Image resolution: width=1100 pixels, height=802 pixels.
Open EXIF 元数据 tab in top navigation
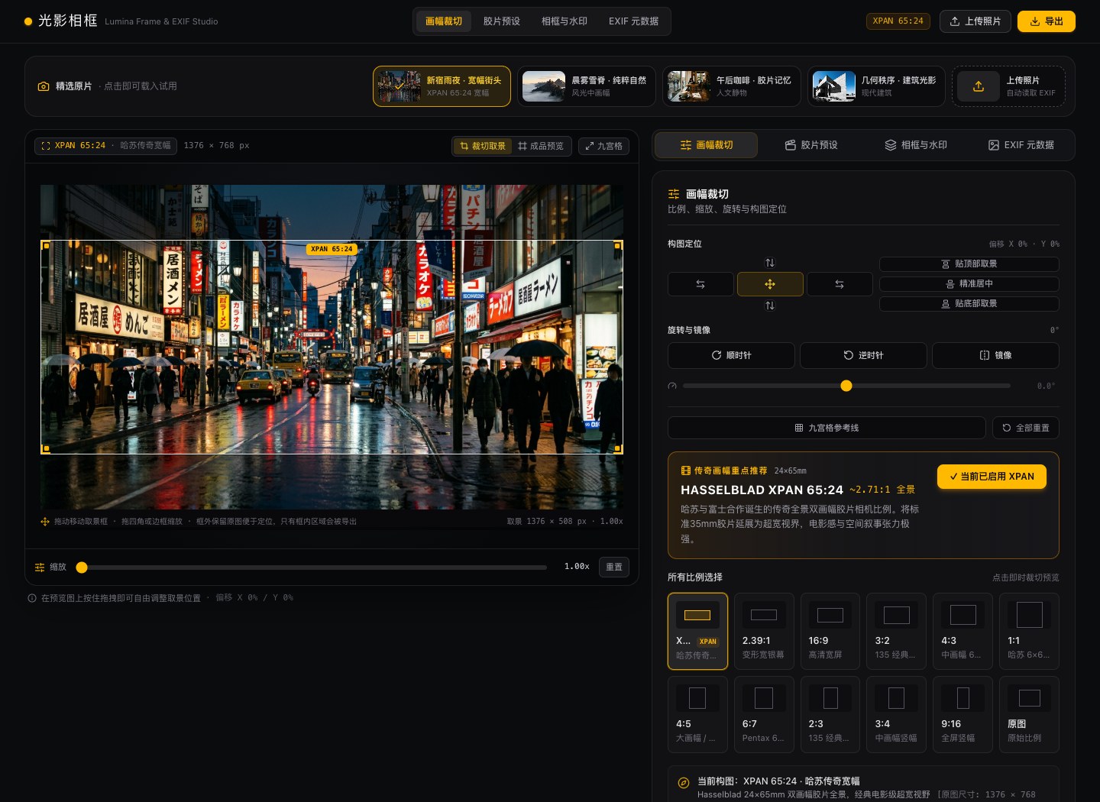(x=633, y=21)
